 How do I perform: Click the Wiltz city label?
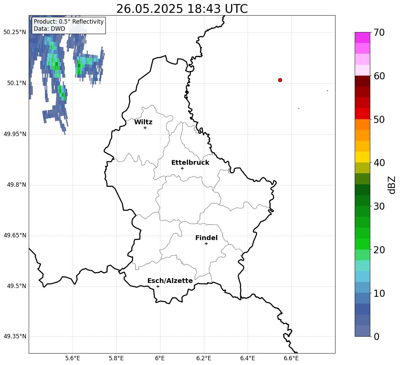pos(143,122)
